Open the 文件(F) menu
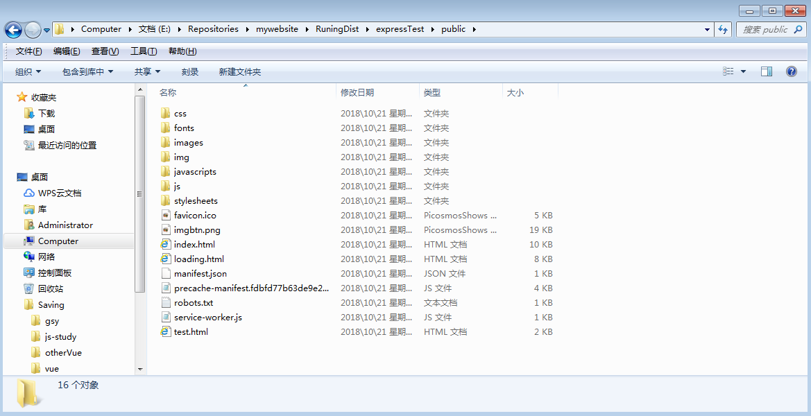 click(x=28, y=51)
